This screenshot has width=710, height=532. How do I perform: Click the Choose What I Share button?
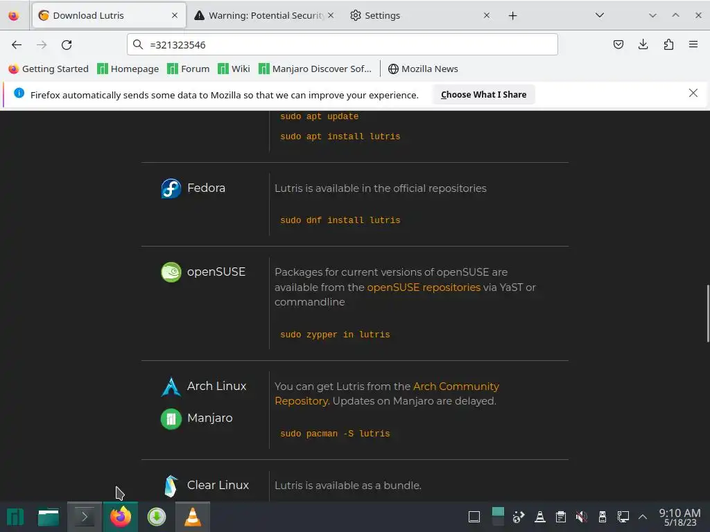483,94
